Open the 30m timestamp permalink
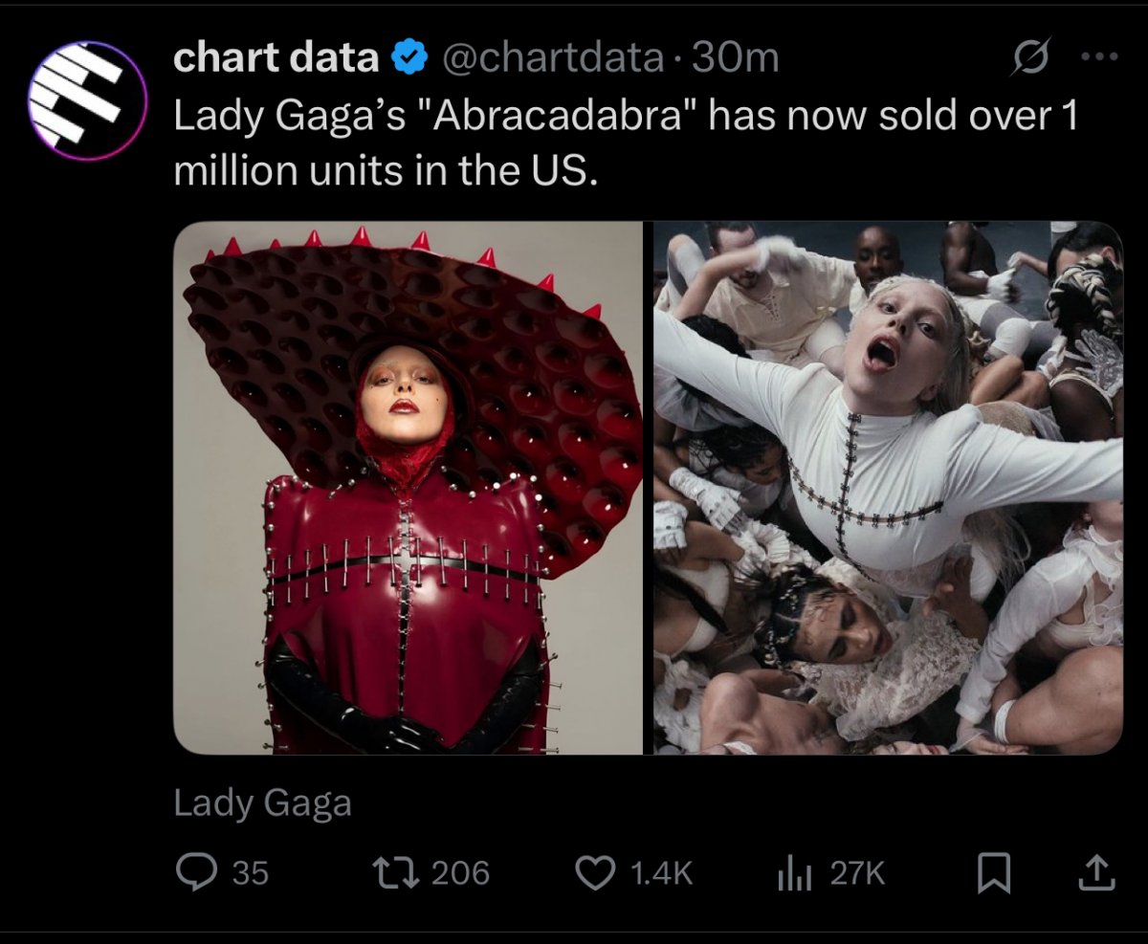Image resolution: width=1148 pixels, height=944 pixels. tap(735, 59)
